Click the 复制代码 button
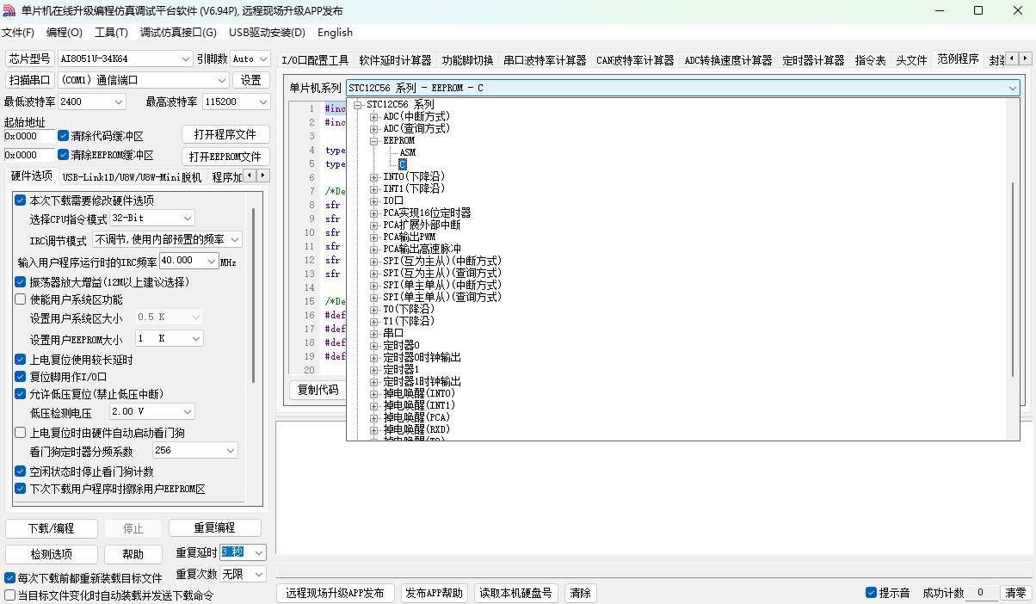This screenshot has height=604, width=1036. click(318, 390)
